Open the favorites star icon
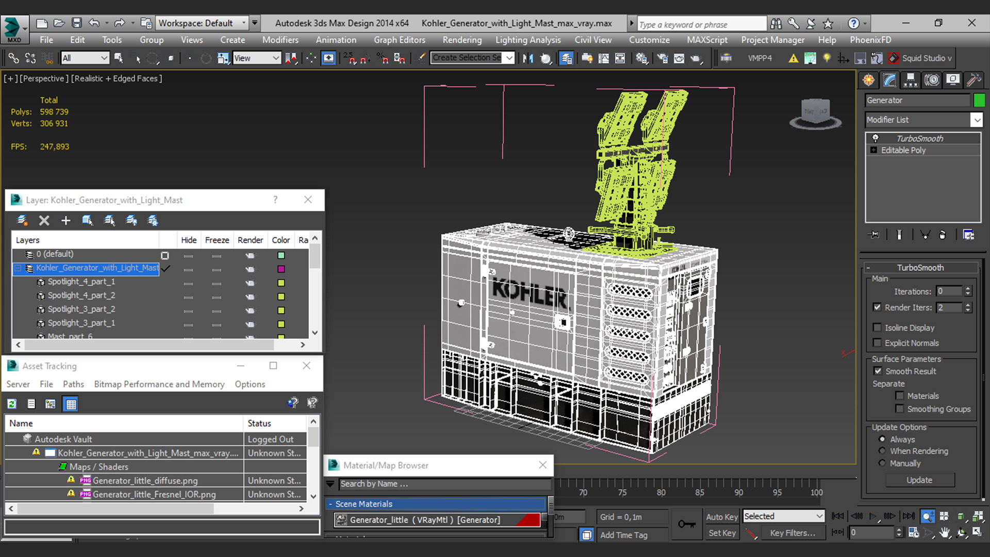990x557 pixels. pos(828,23)
